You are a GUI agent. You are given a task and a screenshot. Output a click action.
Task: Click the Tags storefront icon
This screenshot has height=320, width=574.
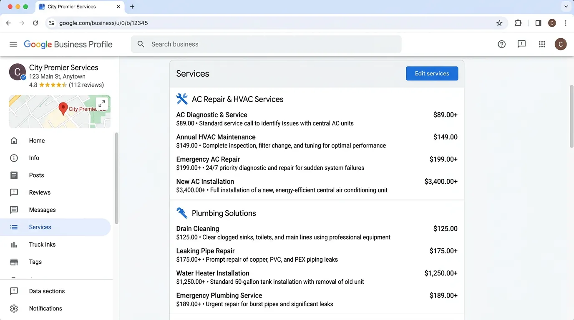(x=14, y=262)
